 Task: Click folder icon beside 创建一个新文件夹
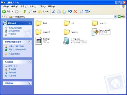point(6,46)
